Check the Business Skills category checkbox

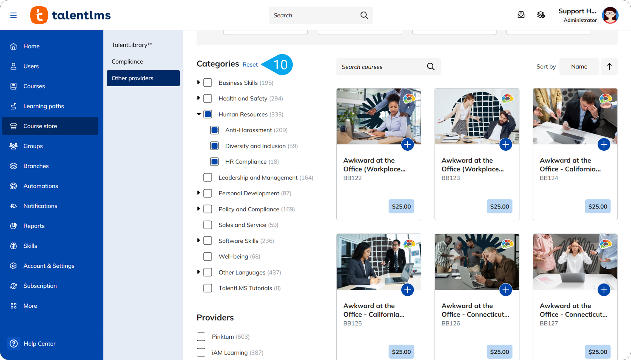coord(208,82)
